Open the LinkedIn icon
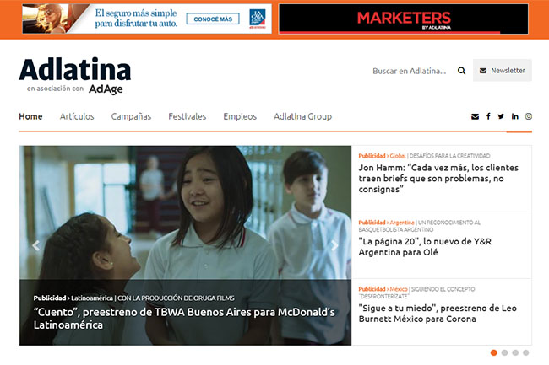The width and height of the screenshot is (549, 365). pyautogui.click(x=514, y=116)
